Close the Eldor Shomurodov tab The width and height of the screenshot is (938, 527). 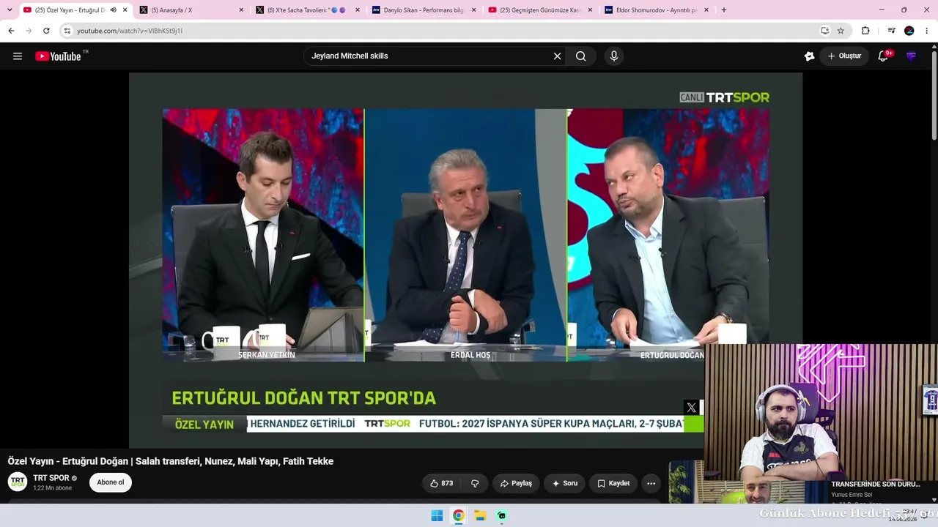point(707,10)
